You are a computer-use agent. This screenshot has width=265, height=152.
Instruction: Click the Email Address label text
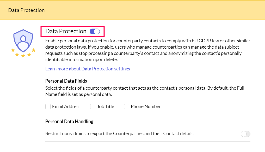click(66, 107)
